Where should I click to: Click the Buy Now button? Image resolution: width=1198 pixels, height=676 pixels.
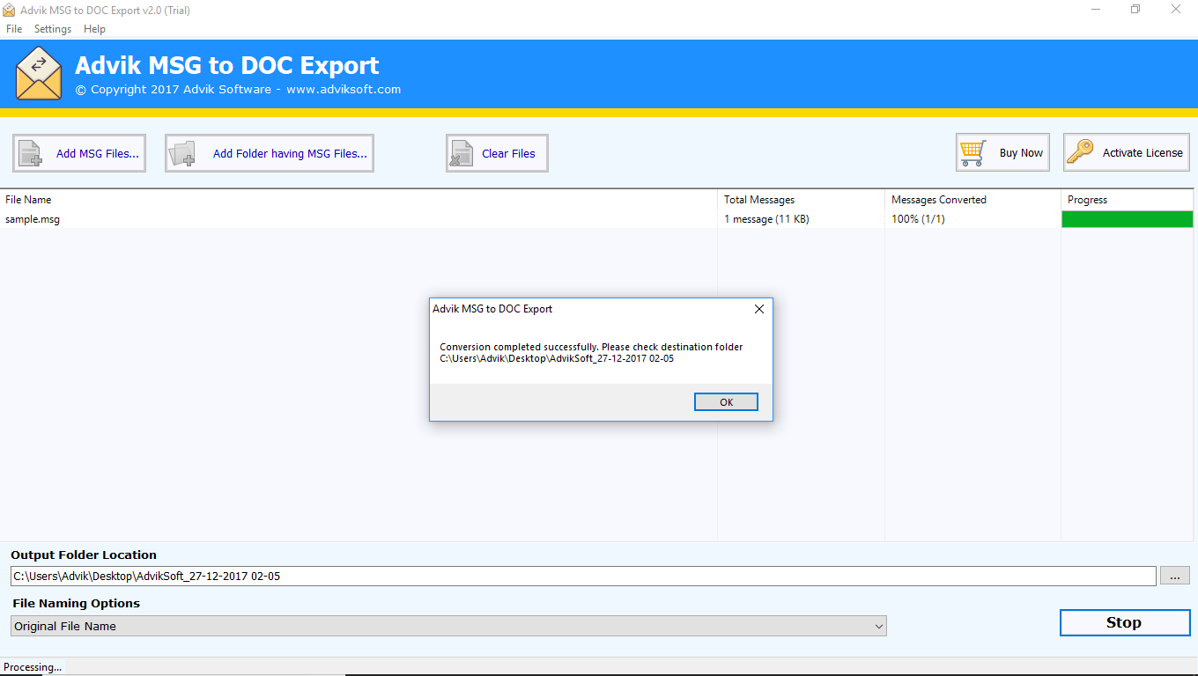point(1004,152)
